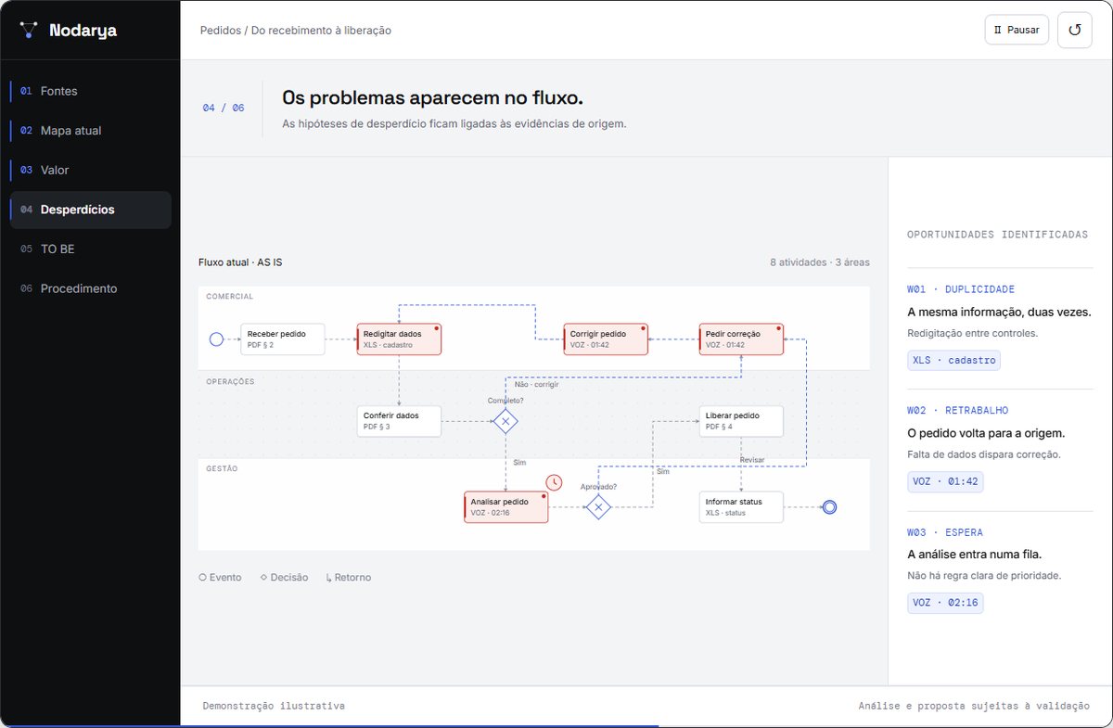Pause the demo with Pausar button
Screen dimensions: 1113x728
[x=1017, y=30]
